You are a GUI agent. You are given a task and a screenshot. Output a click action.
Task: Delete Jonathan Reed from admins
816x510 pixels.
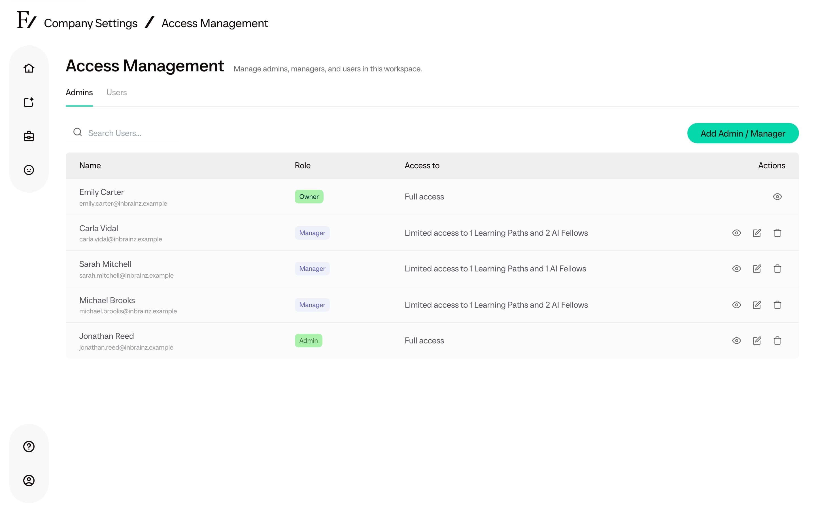[x=777, y=341]
